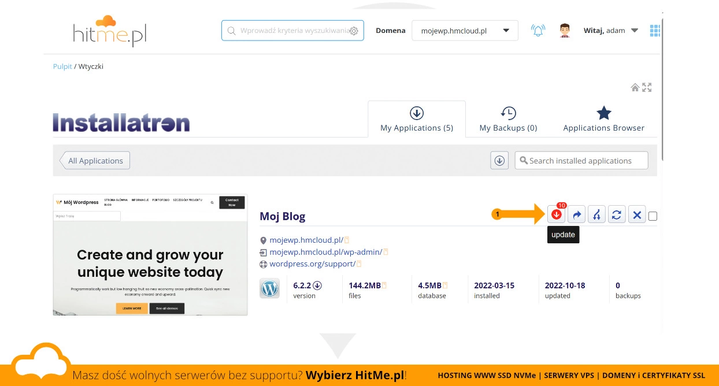
Task: Click the 2022-03-15 installed date
Action: tap(494, 285)
